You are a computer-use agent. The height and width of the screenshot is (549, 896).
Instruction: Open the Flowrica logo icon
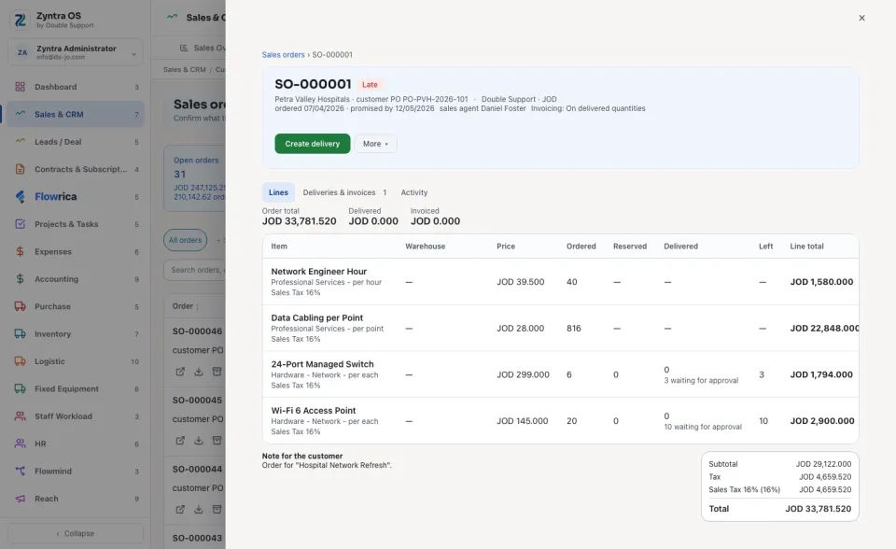(20, 196)
